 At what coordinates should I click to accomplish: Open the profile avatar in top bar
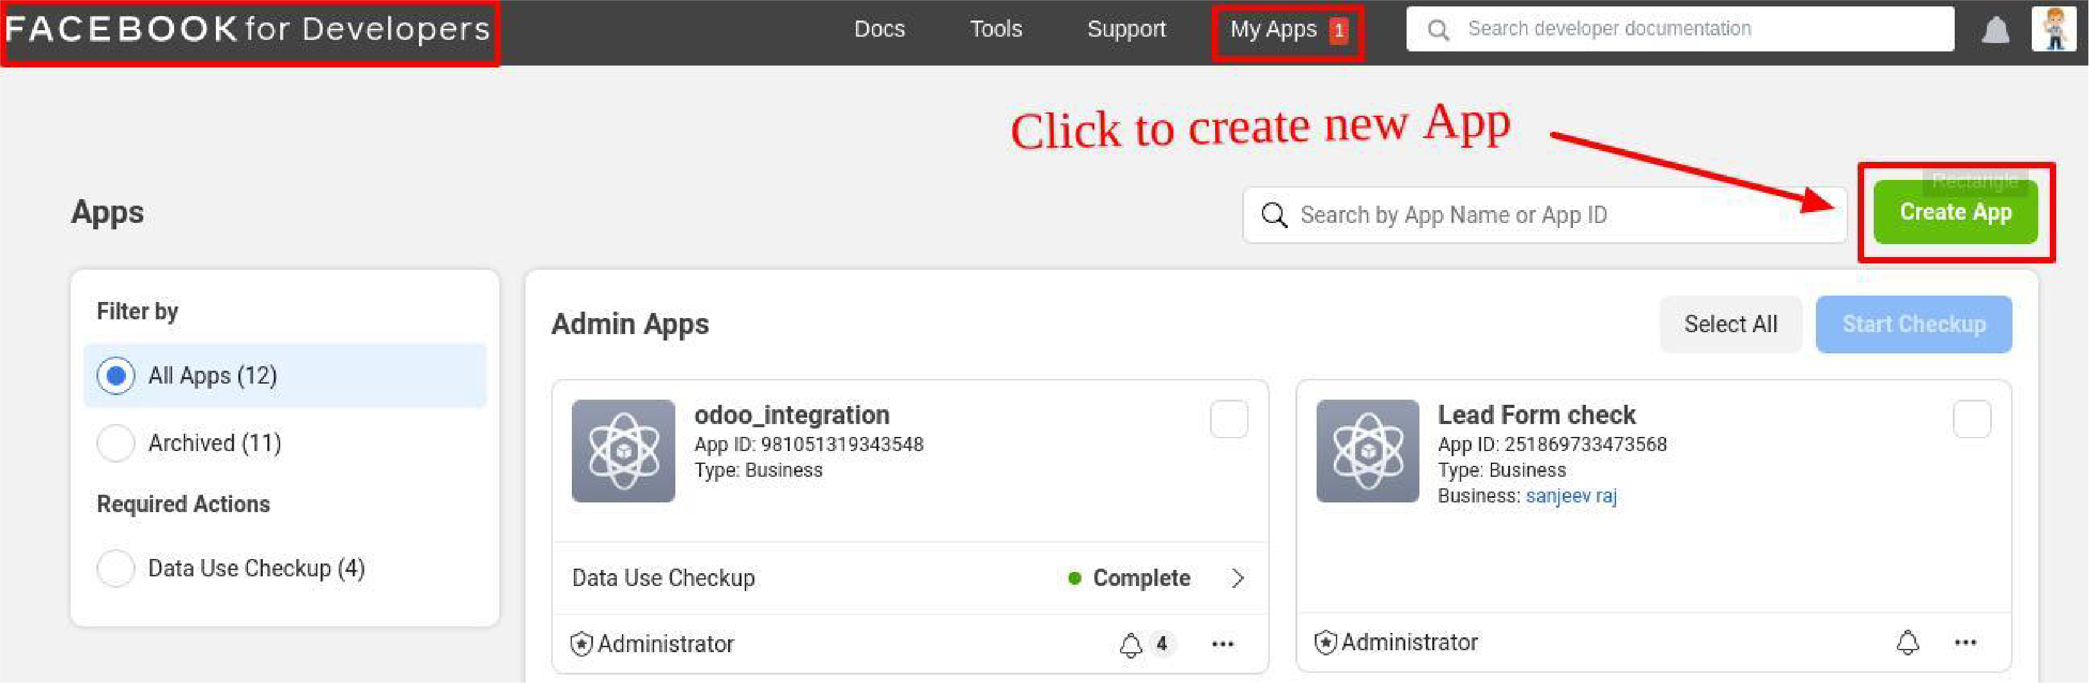[x=2054, y=28]
